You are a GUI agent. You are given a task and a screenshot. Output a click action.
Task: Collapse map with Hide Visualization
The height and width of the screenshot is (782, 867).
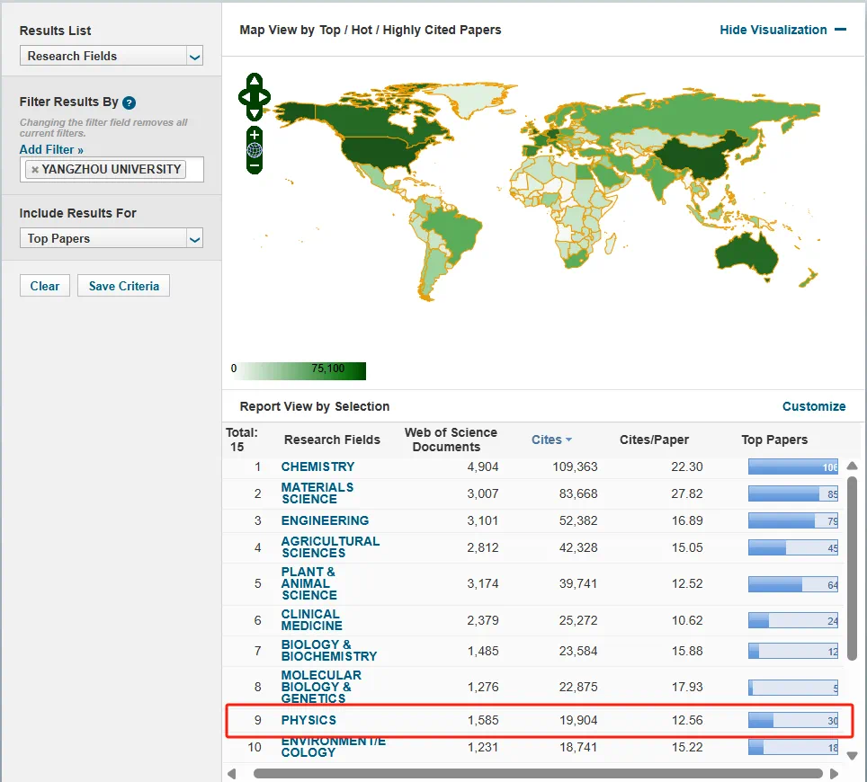click(782, 30)
